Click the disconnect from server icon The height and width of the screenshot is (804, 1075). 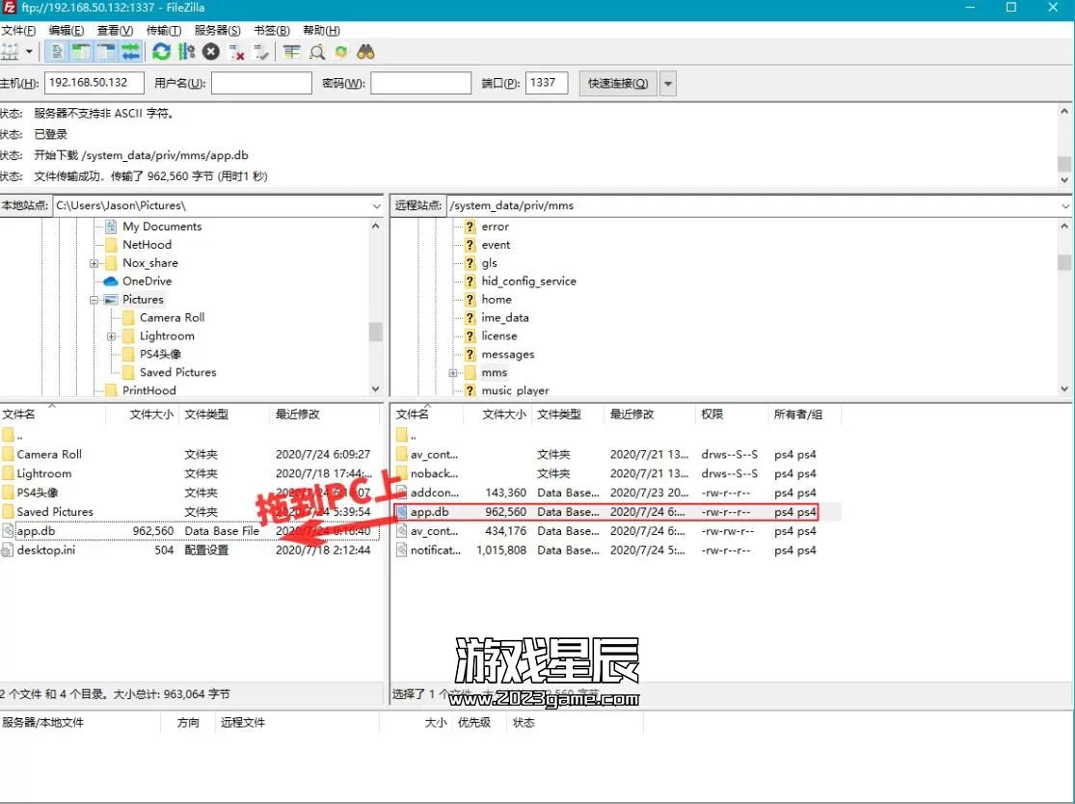pos(235,52)
